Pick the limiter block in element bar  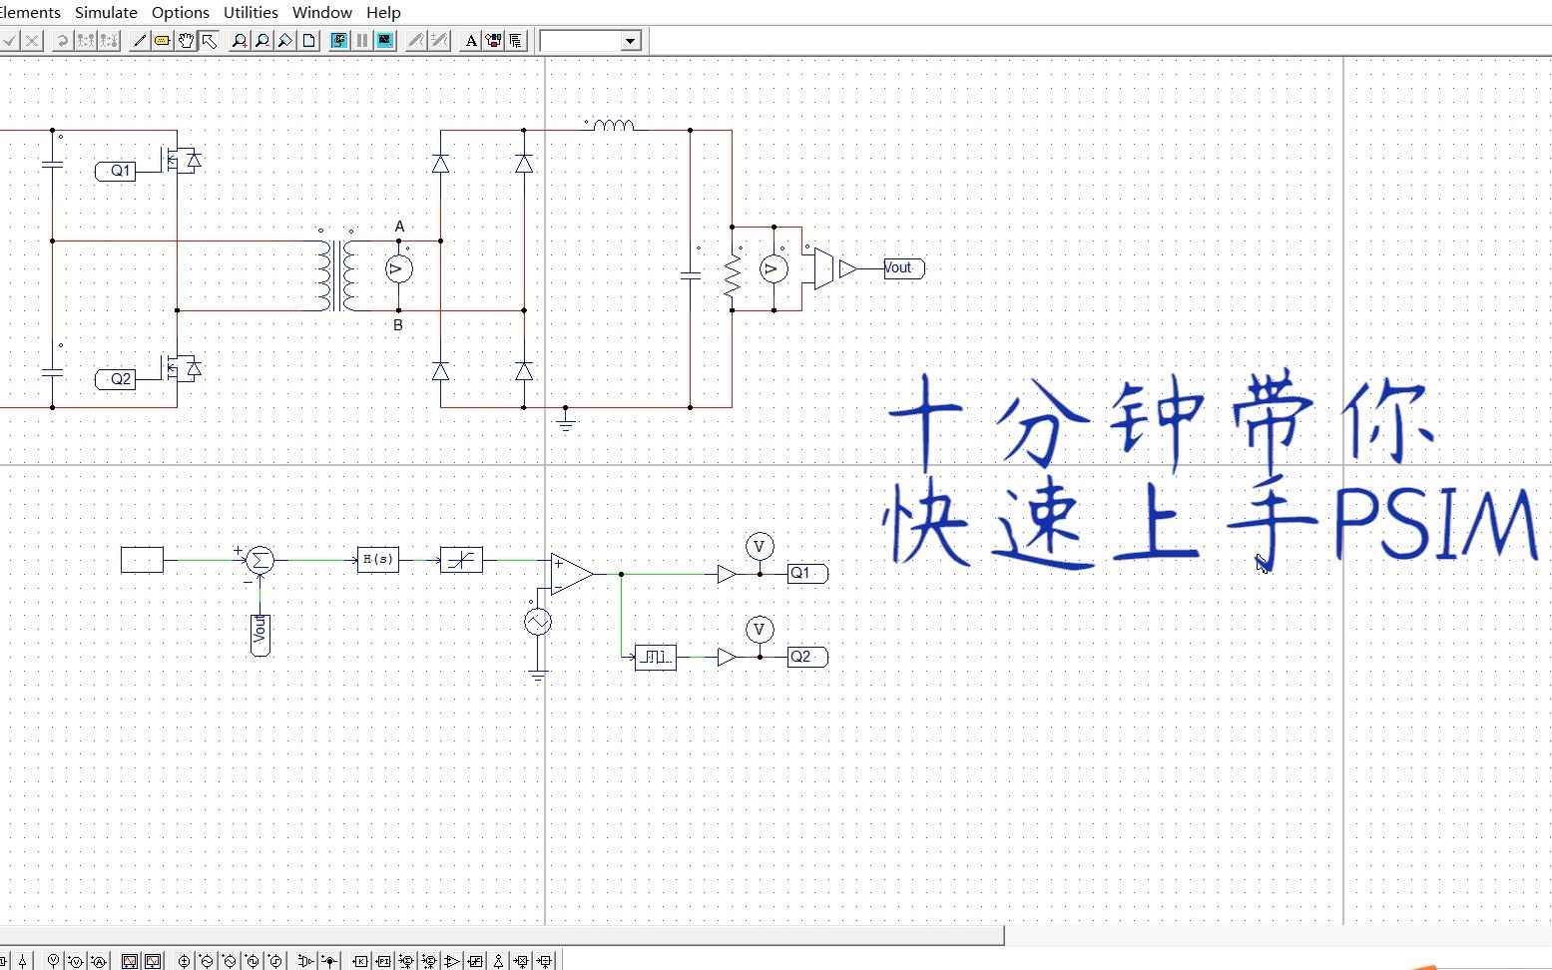(475, 961)
